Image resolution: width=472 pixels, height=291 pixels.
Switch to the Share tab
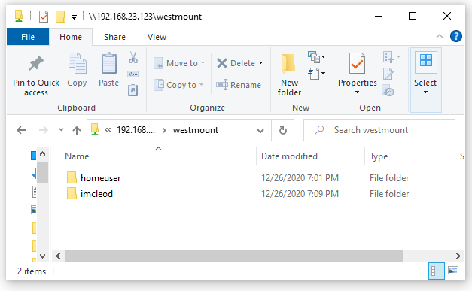click(114, 37)
